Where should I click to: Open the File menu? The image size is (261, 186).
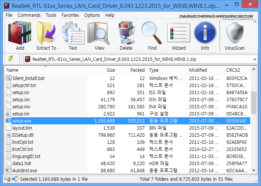click(9, 15)
